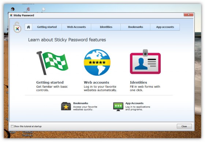Click the first desktop icon above the window
The width and height of the screenshot is (205, 142).
[x=13, y=9]
